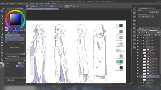Click the border effect icon in Layer Property
The height and width of the screenshot is (90, 161).
(150, 12)
